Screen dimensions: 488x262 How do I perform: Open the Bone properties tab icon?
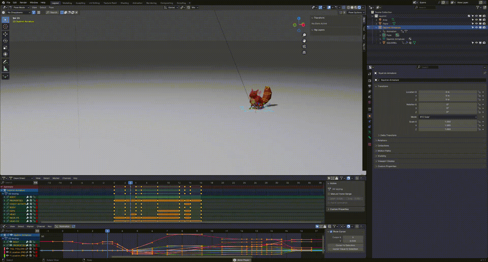370,137
